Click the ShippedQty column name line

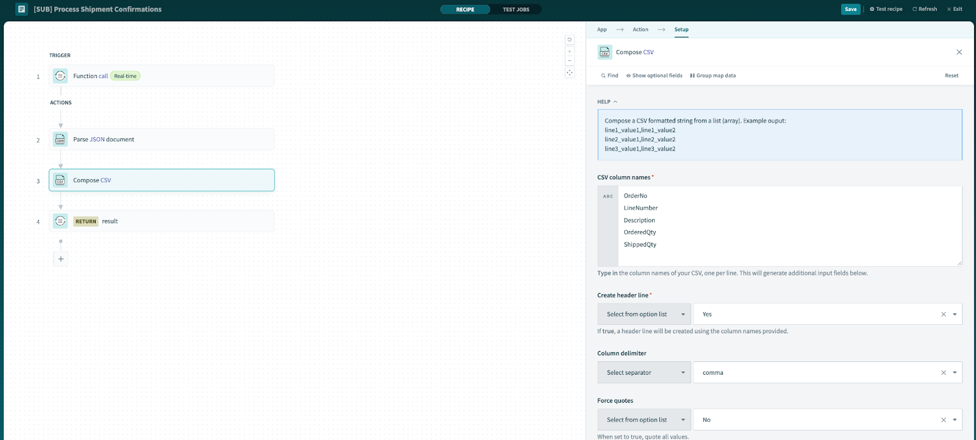click(x=640, y=245)
